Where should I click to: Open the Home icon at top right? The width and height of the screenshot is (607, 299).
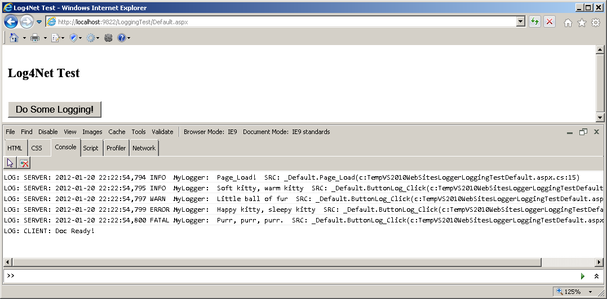[568, 23]
